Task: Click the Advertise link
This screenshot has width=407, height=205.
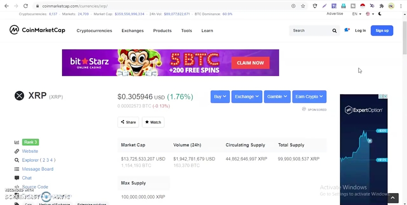Action: coord(335,14)
